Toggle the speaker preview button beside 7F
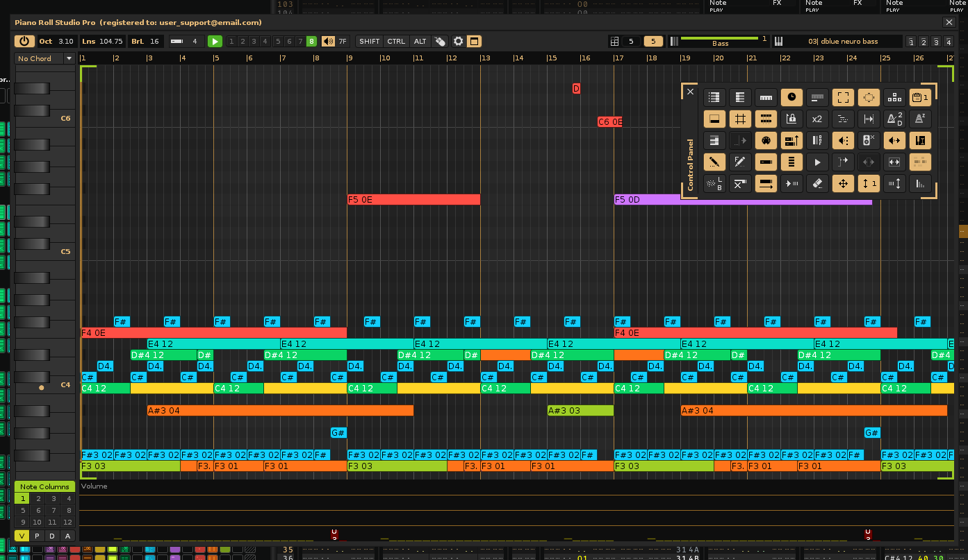968x560 pixels. [x=328, y=42]
